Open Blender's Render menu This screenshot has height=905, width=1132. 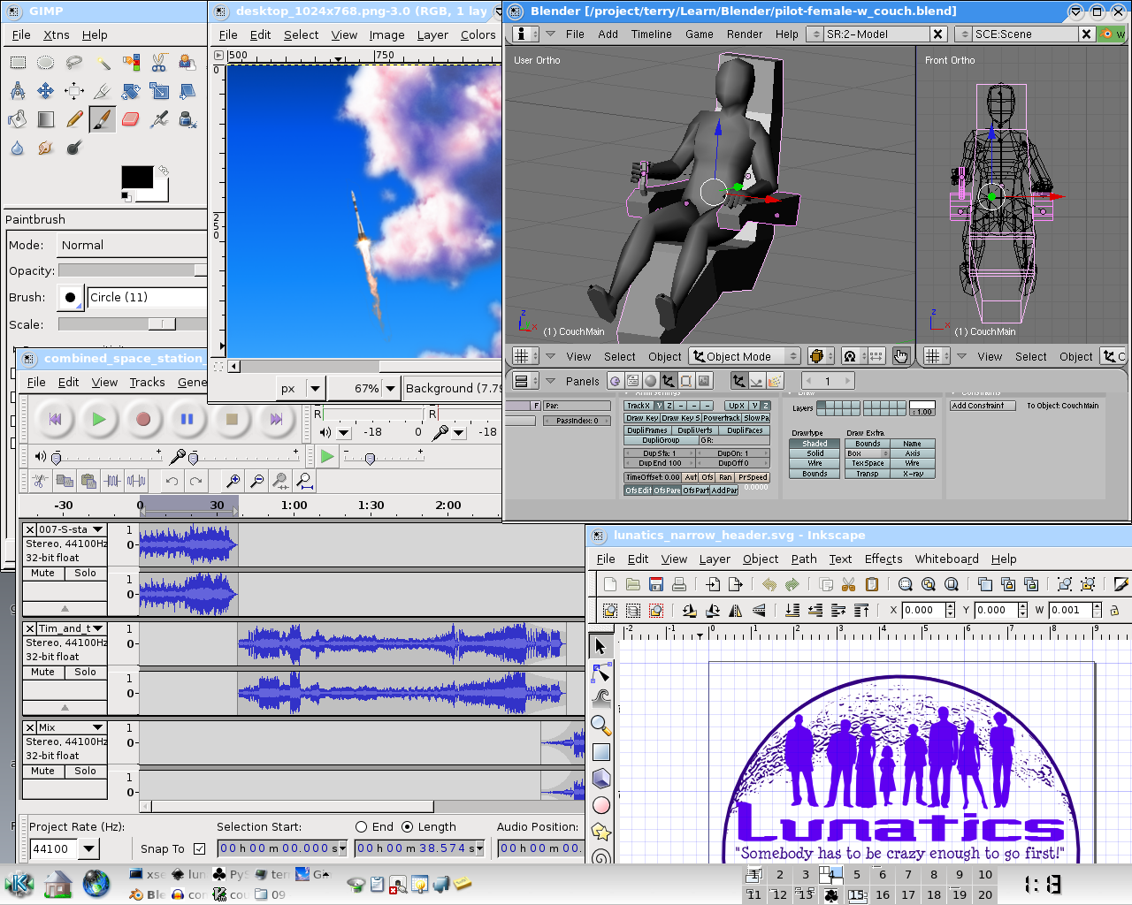pos(744,34)
